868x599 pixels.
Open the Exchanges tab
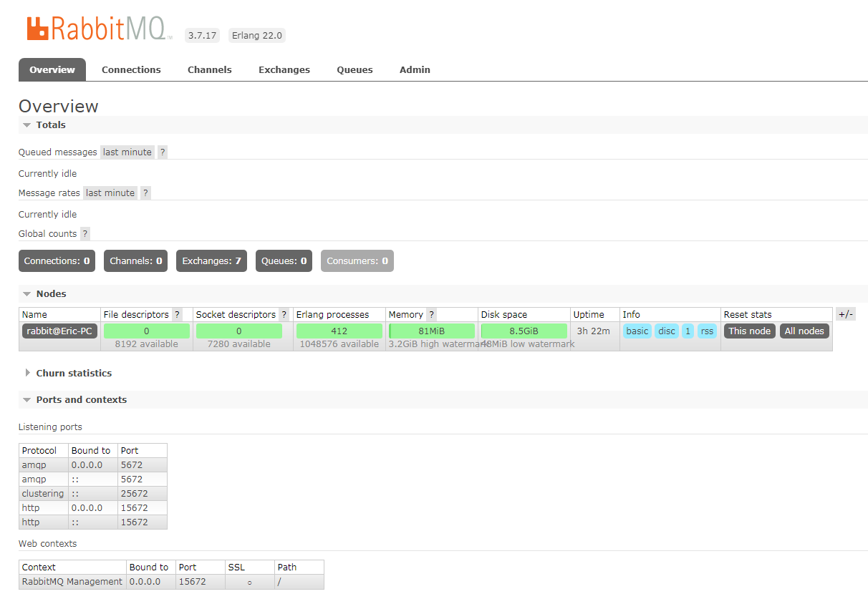tap(284, 69)
